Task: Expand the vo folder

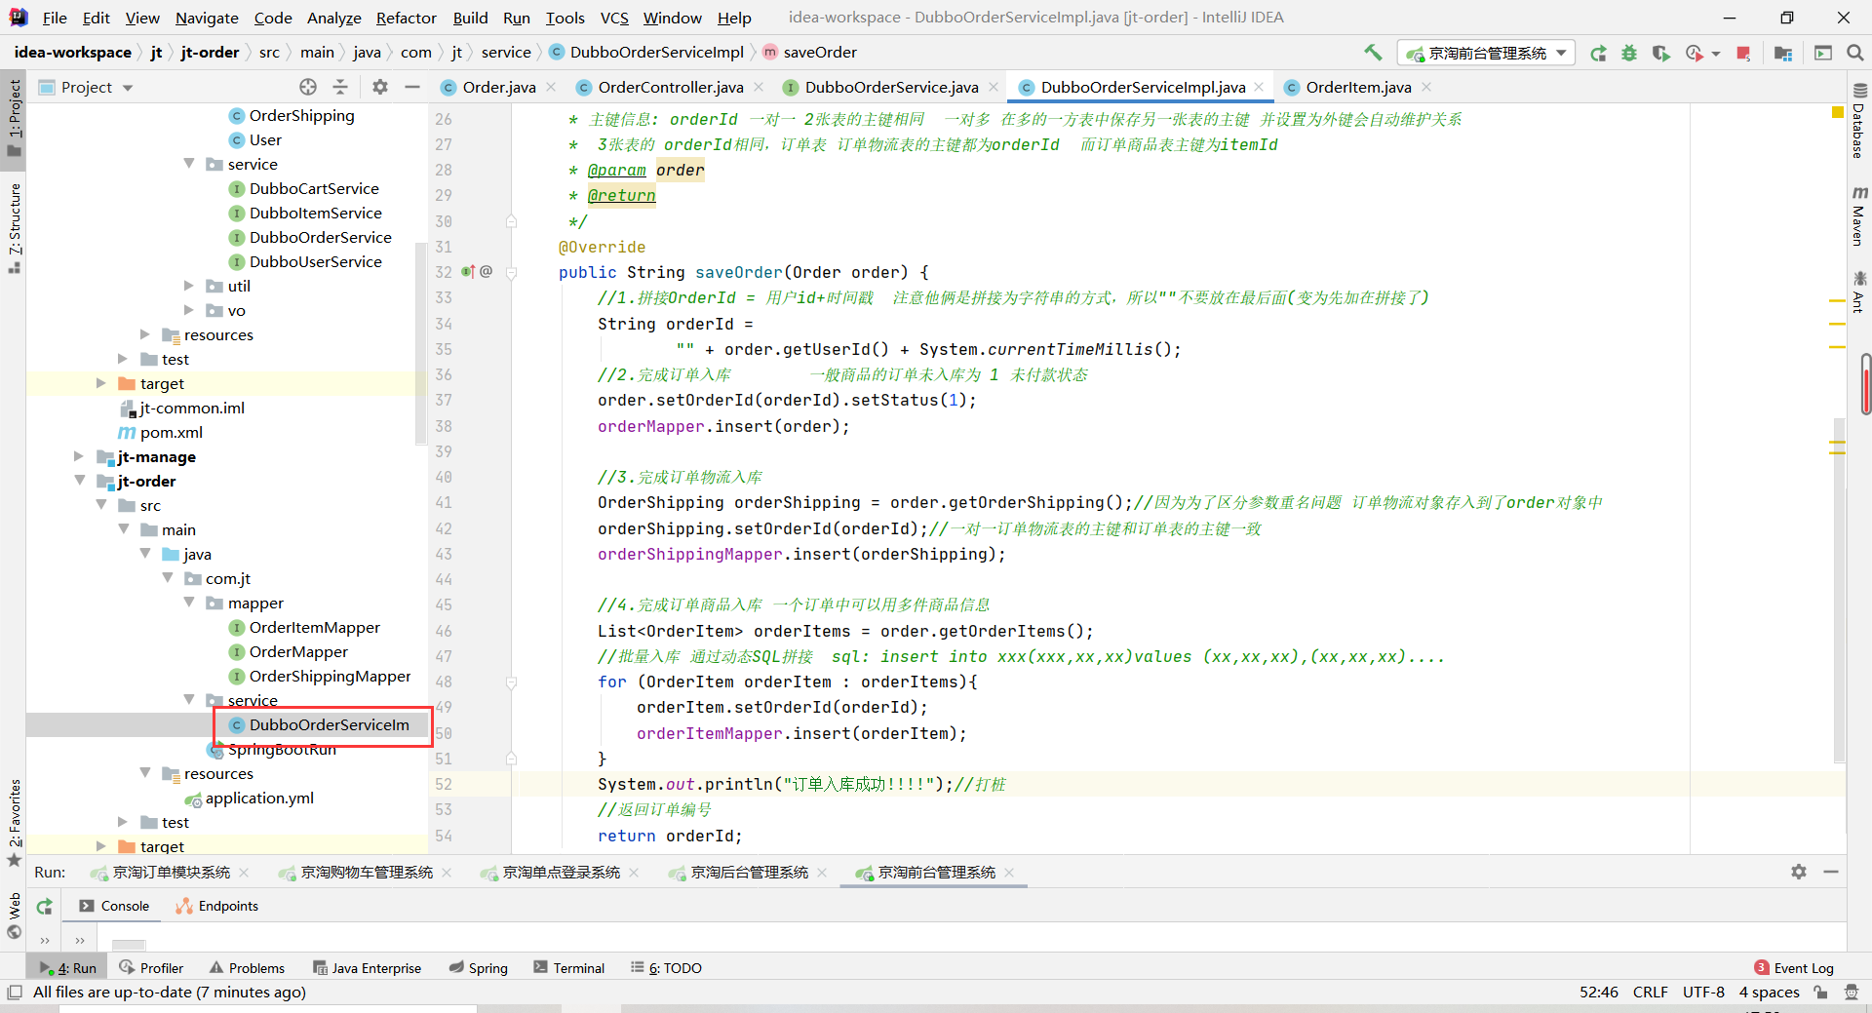Action: tap(189, 310)
